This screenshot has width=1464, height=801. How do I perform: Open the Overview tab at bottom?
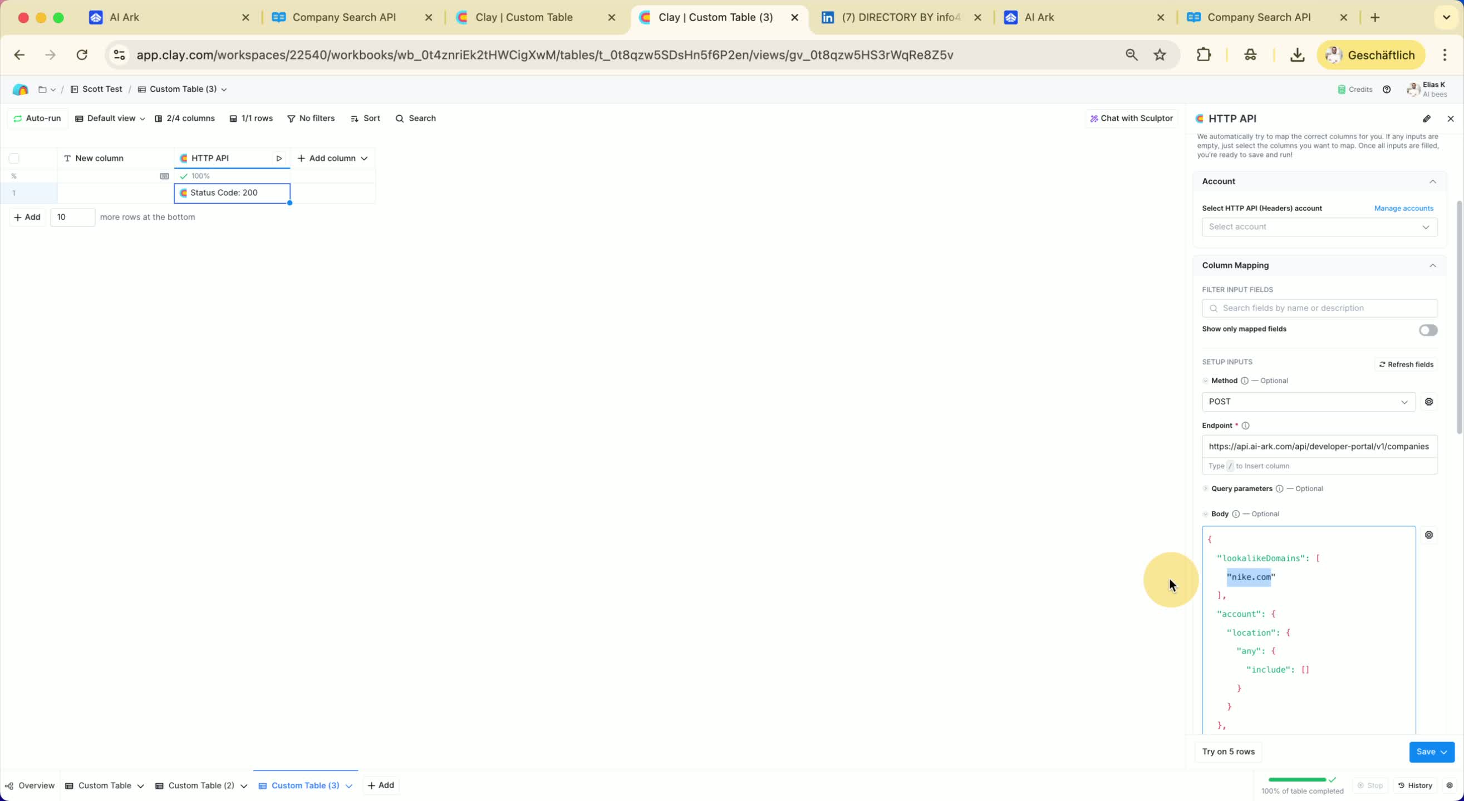tap(30, 785)
